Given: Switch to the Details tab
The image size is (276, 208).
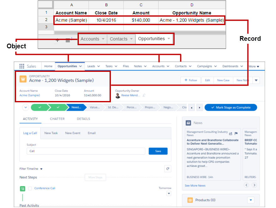Looking at the screenshot, I should pyautogui.click(x=84, y=119).
